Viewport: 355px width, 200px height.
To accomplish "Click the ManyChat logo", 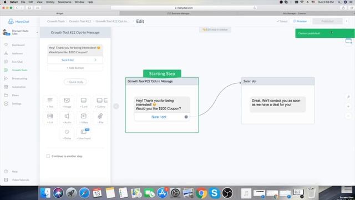I will click(18, 22).
